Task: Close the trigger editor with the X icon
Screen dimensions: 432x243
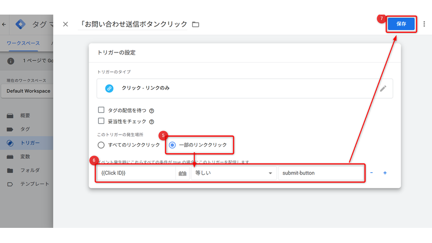Action: pos(65,24)
